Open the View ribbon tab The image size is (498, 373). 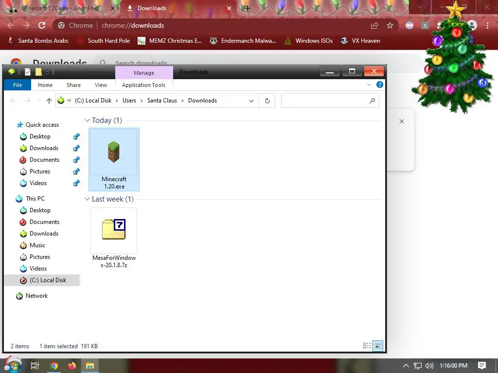tap(101, 85)
